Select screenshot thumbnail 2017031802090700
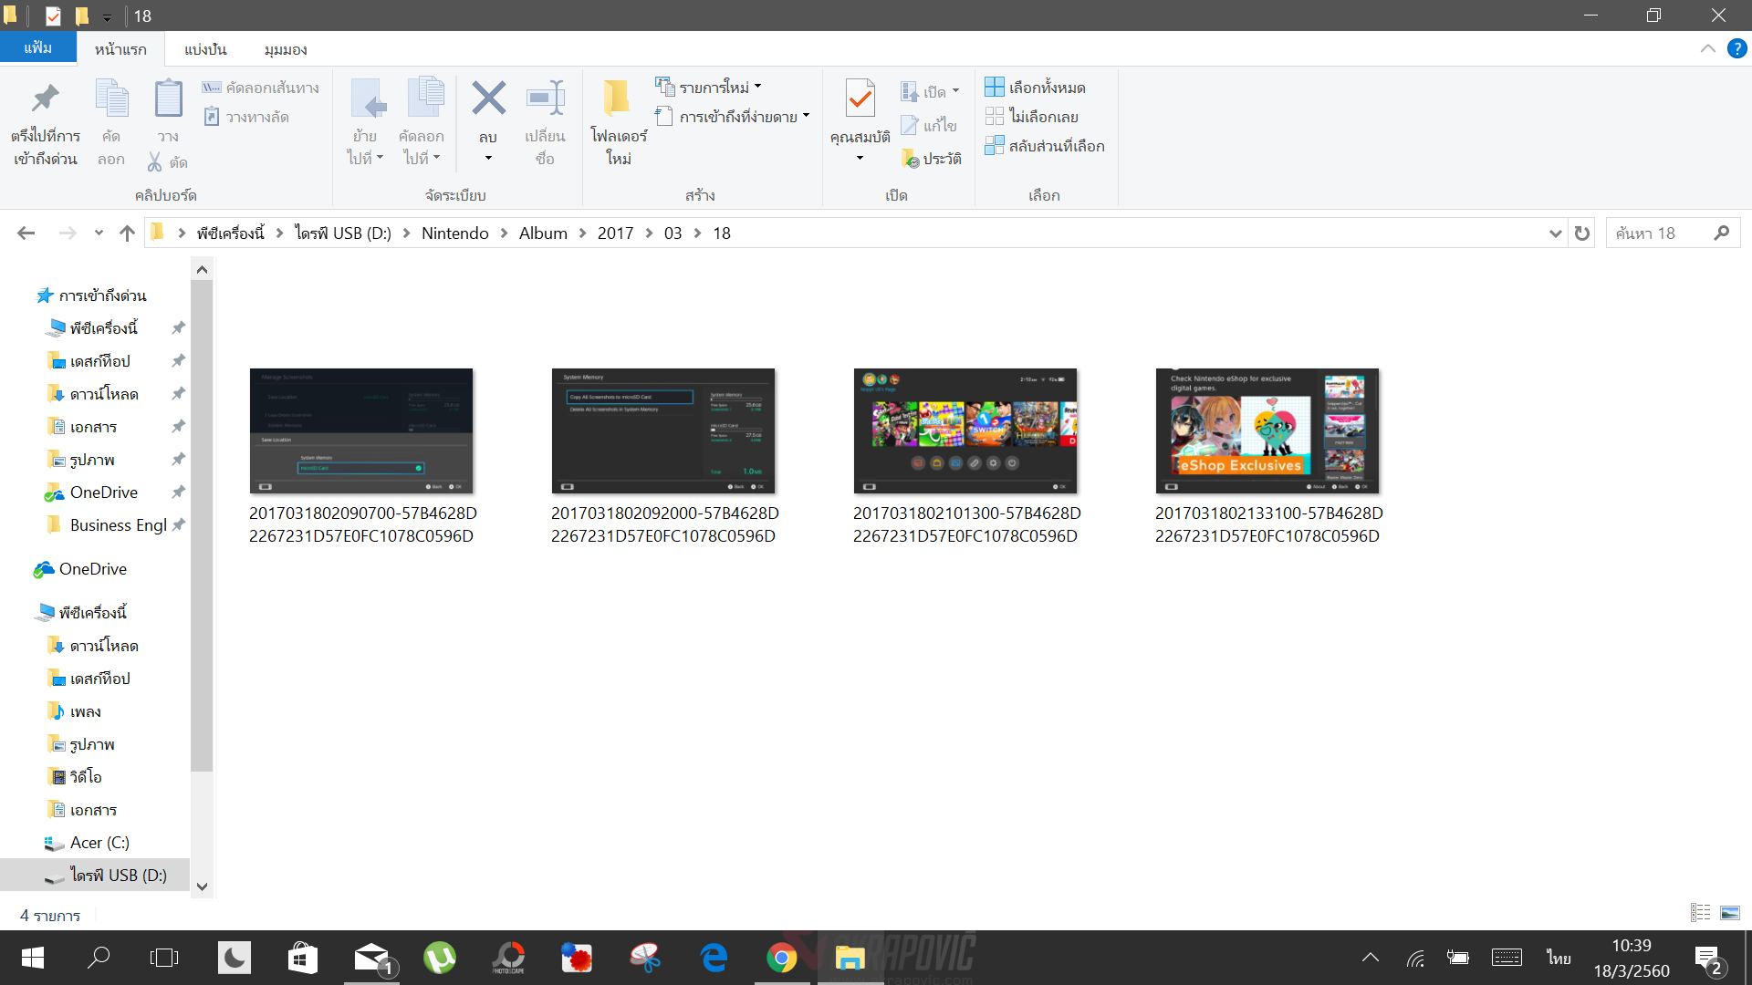 pos(361,430)
